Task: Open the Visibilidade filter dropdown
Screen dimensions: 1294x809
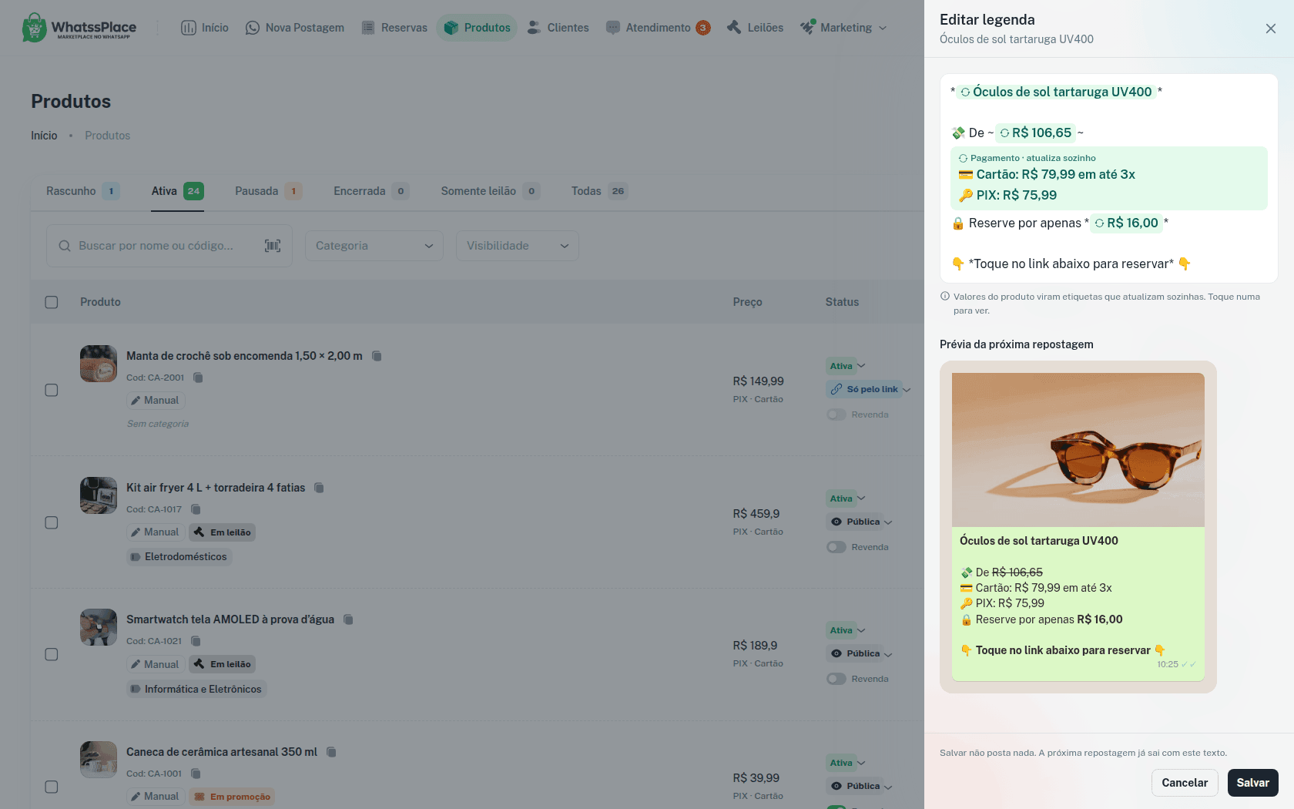Action: (518, 246)
